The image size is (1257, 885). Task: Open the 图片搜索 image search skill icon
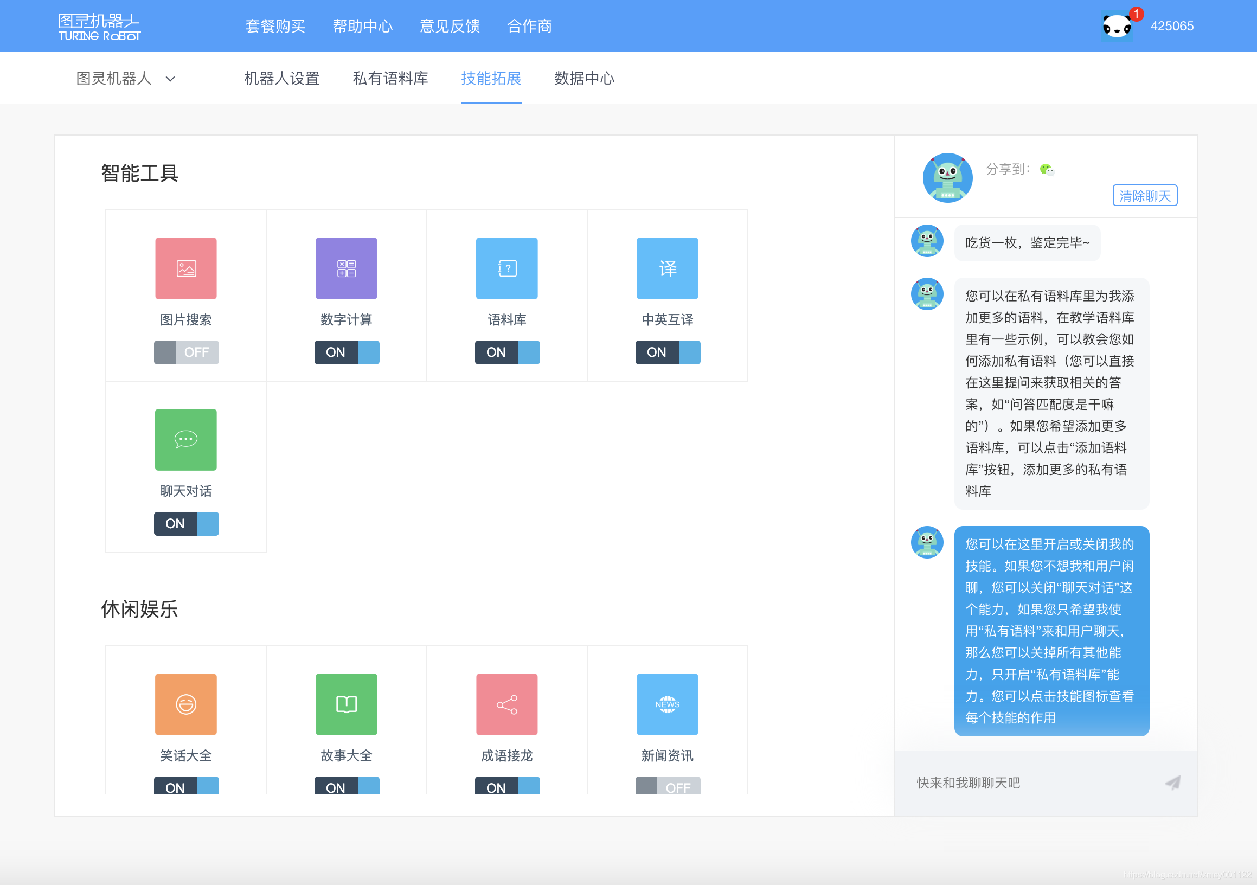185,268
